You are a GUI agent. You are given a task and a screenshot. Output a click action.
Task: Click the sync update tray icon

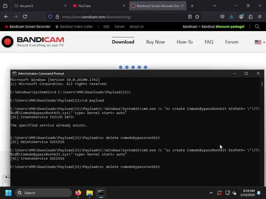[x=219, y=193]
